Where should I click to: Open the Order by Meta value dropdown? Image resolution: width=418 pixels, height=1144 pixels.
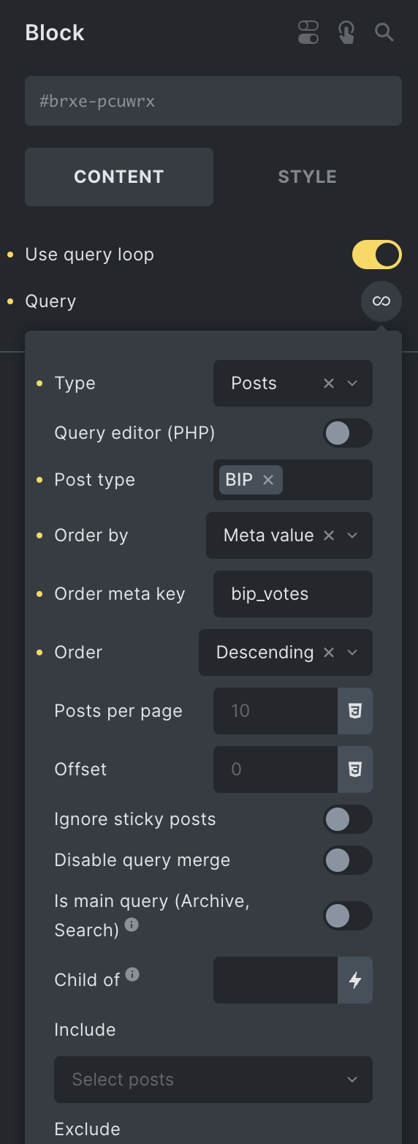(289, 535)
